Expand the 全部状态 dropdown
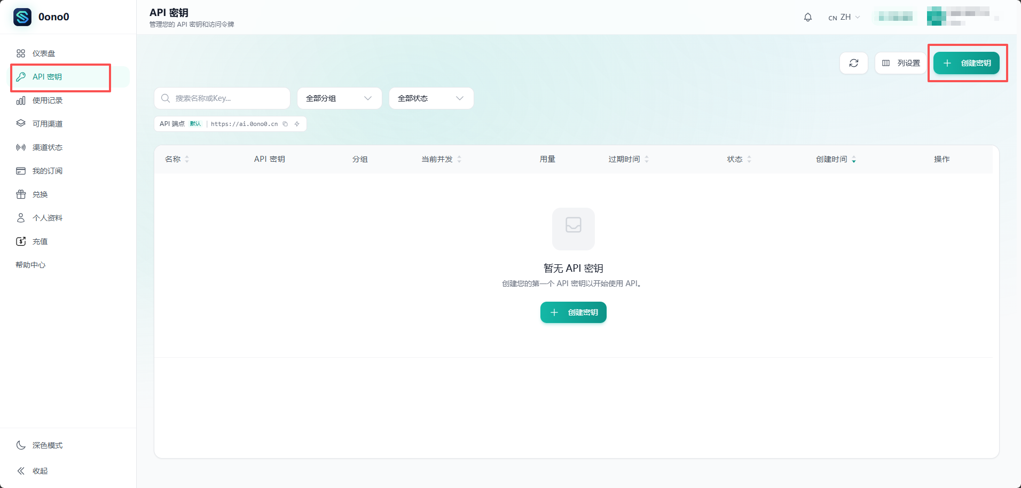Image resolution: width=1021 pixels, height=488 pixels. 431,98
